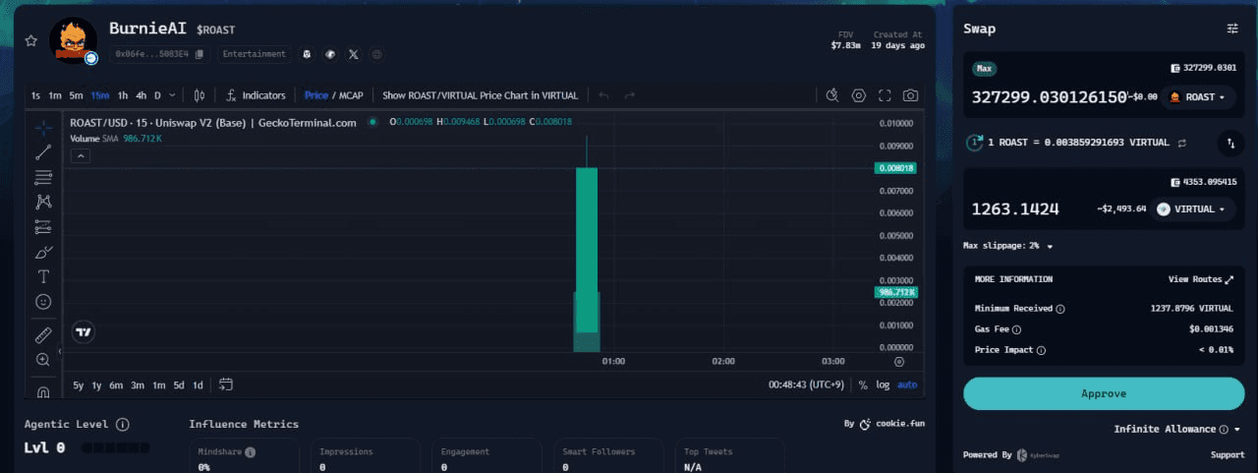This screenshot has width=1258, height=473.
Task: Open the X (Twitter) profile icon
Action: pos(354,54)
